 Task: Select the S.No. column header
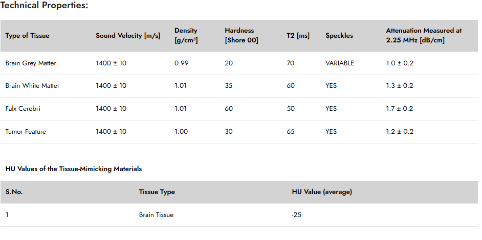point(14,192)
